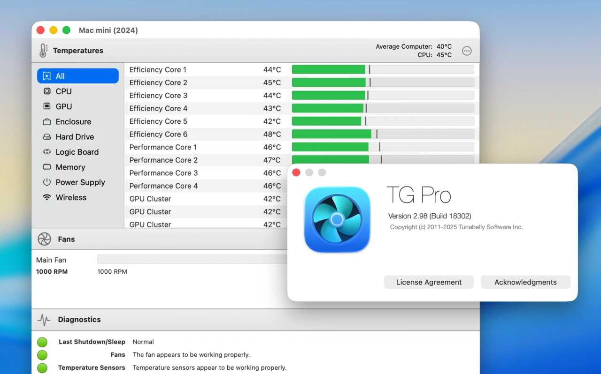This screenshot has height=374, width=601.
Task: Click the Wireless sensor icon
Action: [46, 197]
